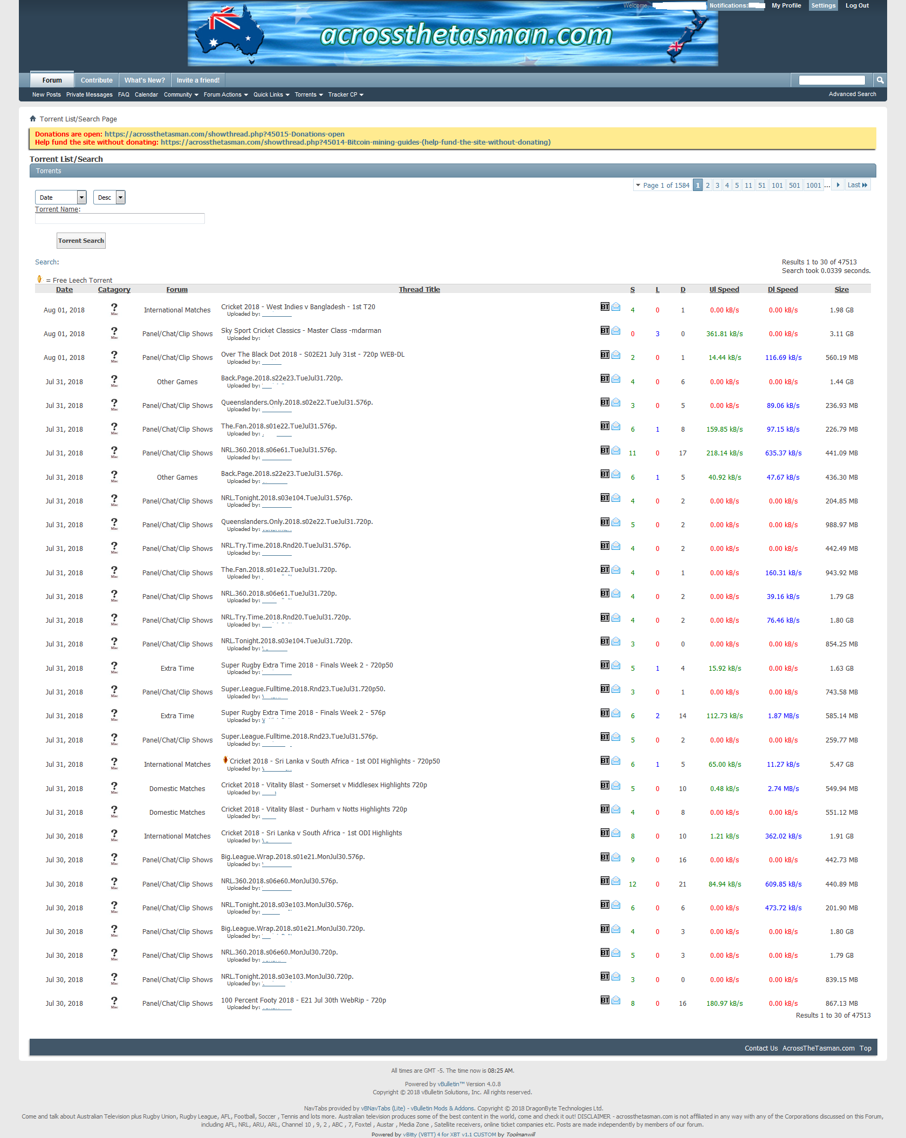Click category icon for 100 Percent Footy row
906x1138 pixels.
114,1002
